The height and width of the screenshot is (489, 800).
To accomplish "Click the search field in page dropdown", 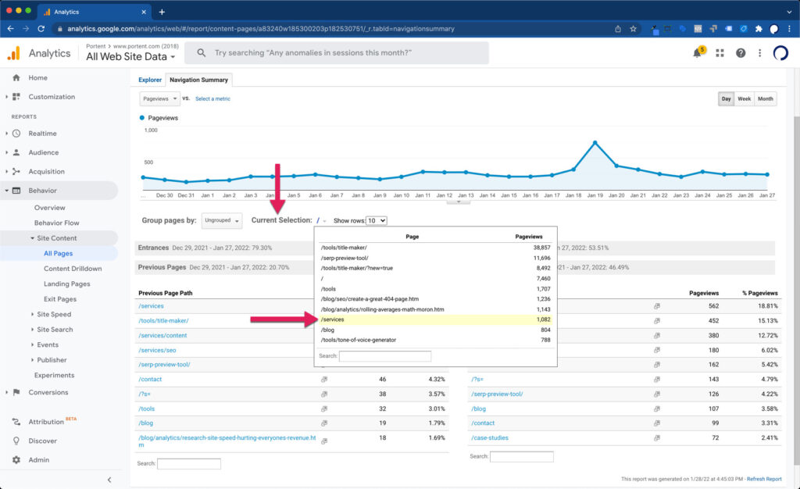I will coord(384,356).
